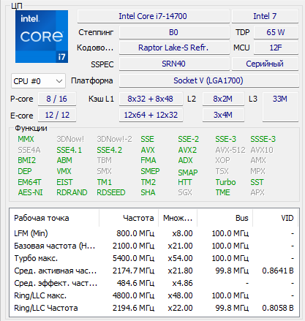The width and height of the screenshot is (305, 321).
Task: Click the Turbo feature flag
Action: click(x=225, y=182)
